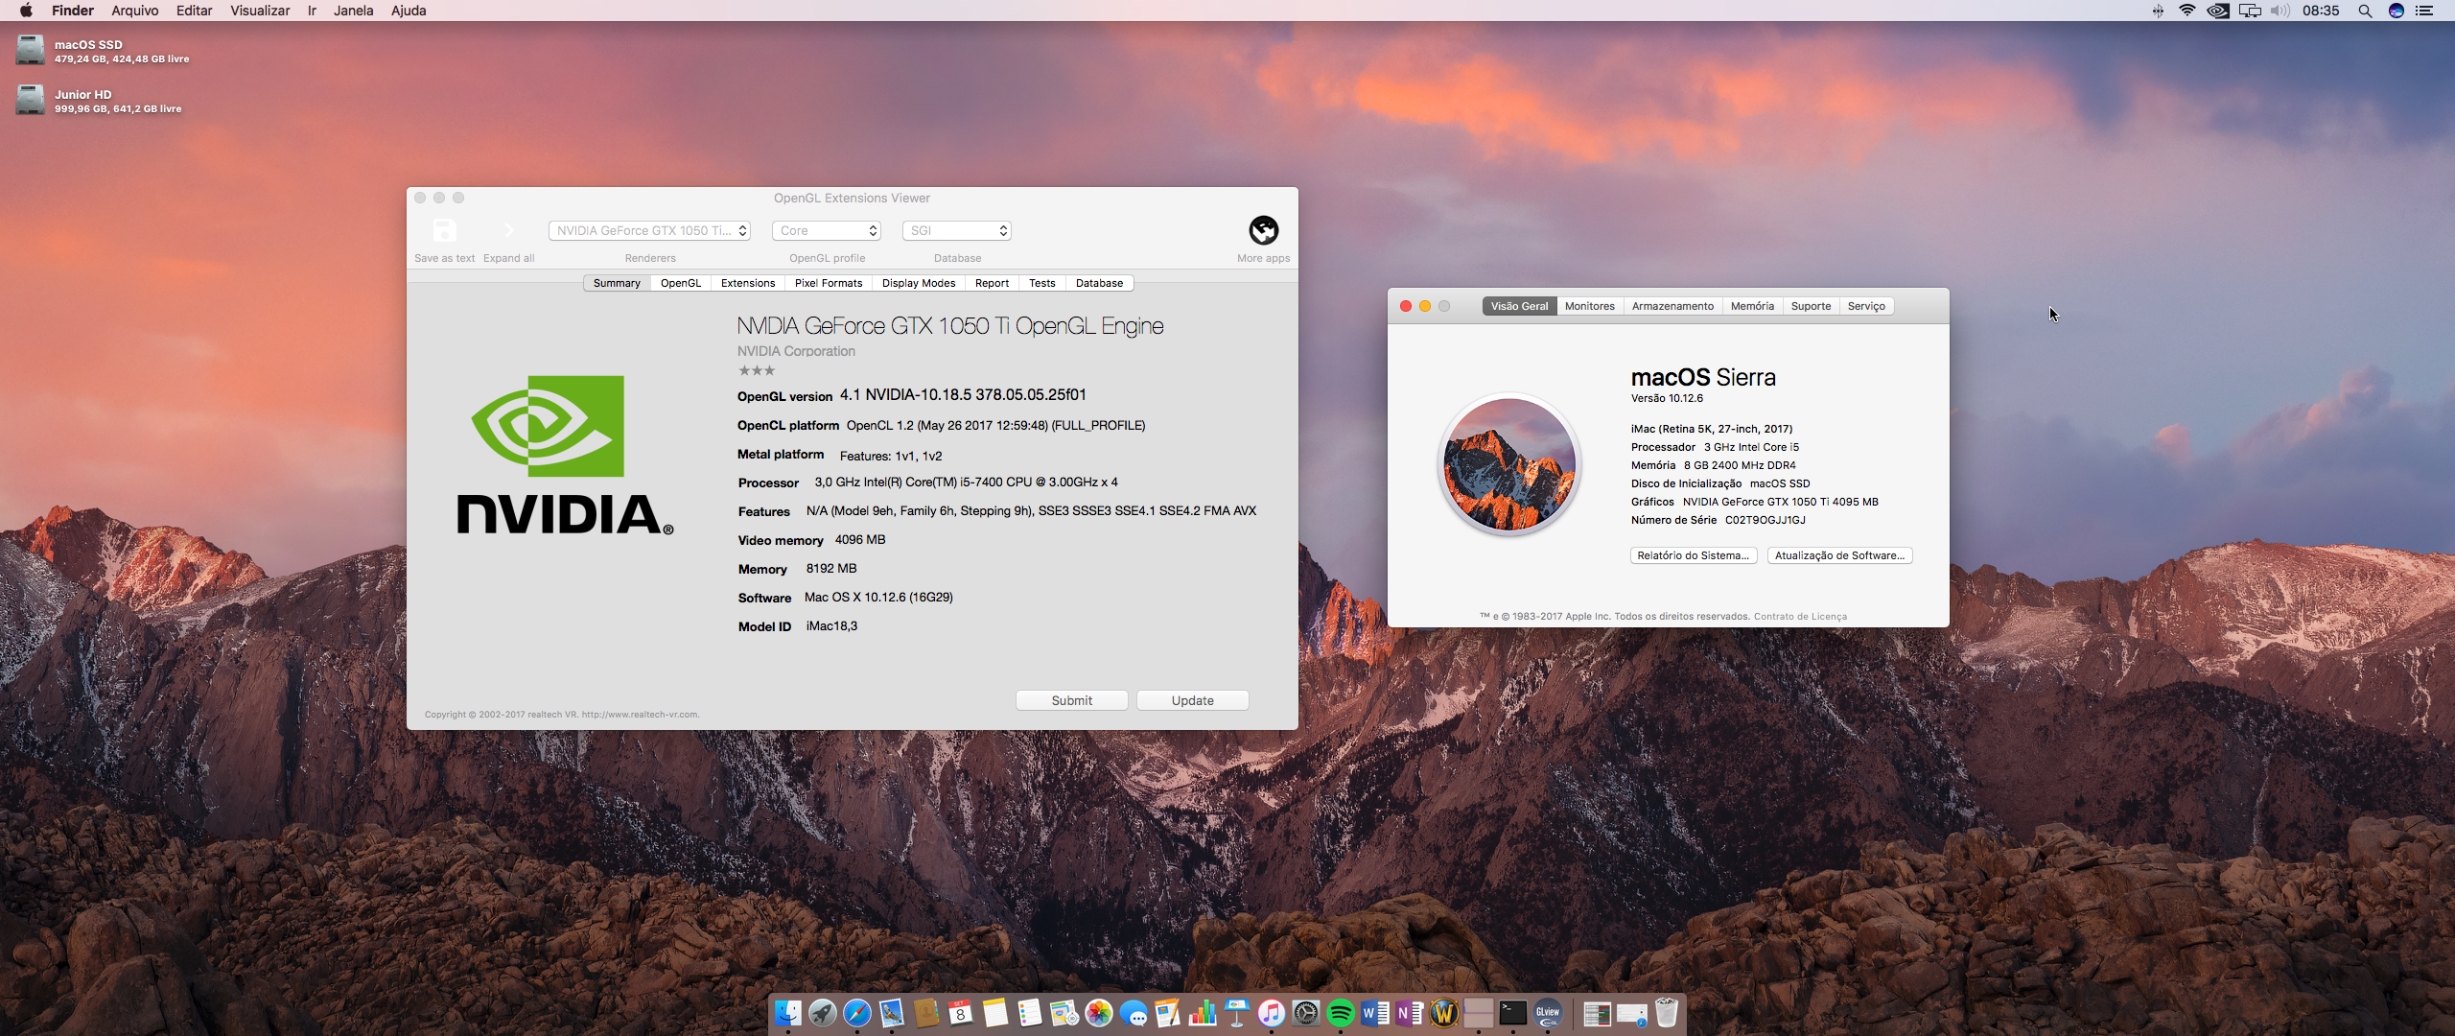The width and height of the screenshot is (2455, 1036).
Task: Click Relatório do Sistema button
Action: coord(1694,555)
